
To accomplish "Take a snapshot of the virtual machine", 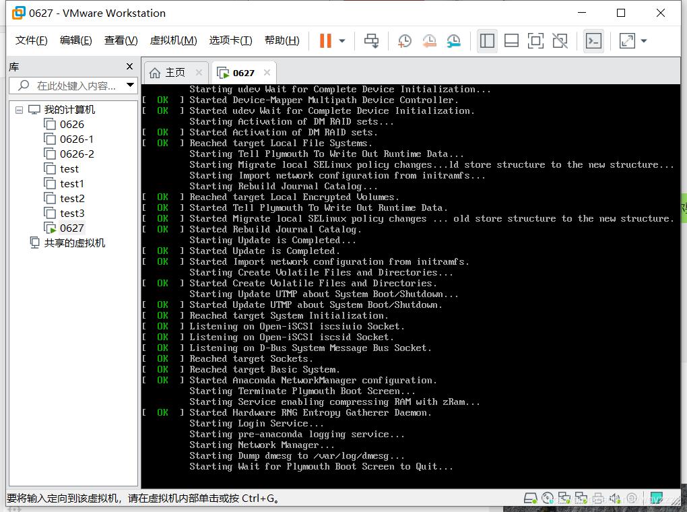I will click(x=404, y=41).
